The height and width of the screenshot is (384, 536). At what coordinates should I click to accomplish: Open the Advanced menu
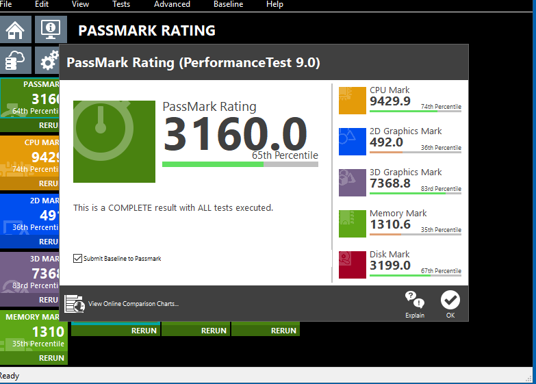coord(172,4)
